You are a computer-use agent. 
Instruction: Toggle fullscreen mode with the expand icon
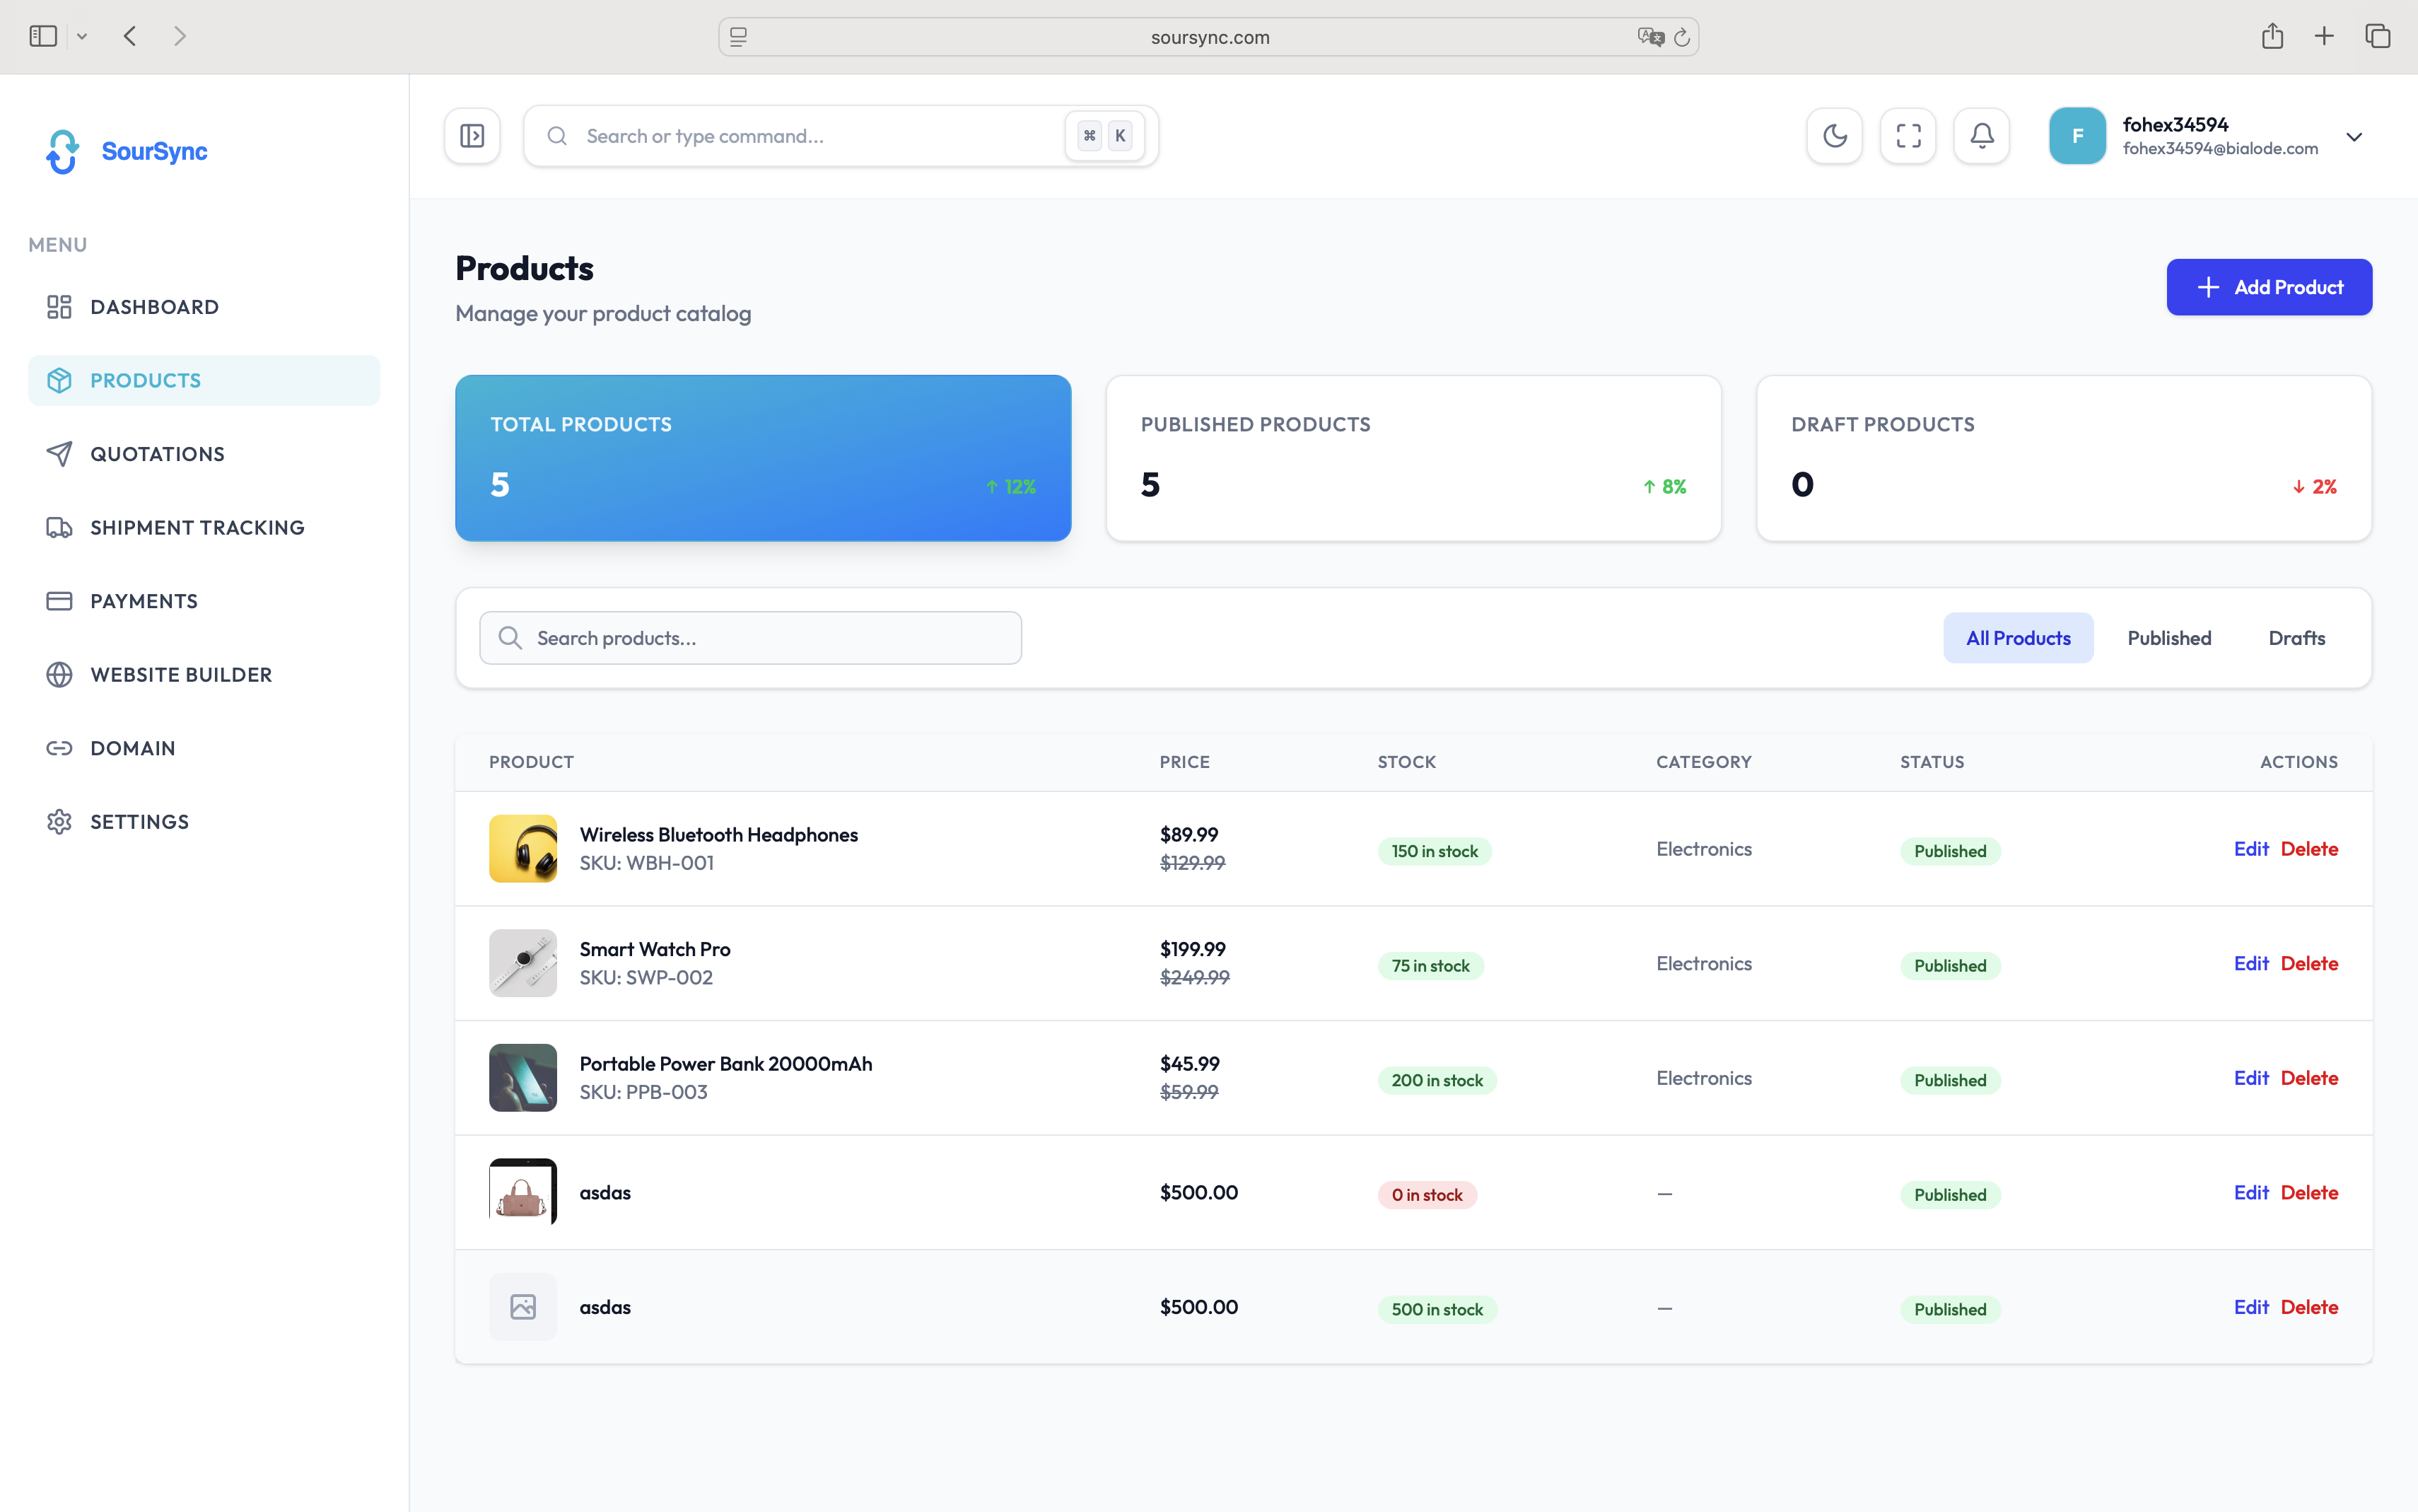click(x=1908, y=135)
